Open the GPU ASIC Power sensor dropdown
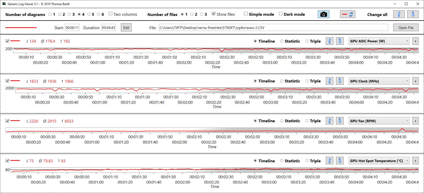 tap(379, 41)
